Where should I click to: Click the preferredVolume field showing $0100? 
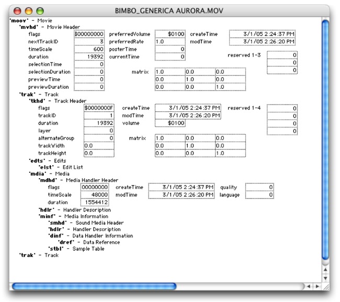[x=170, y=34]
